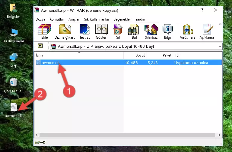Screen dimensions: 232x152
Task: Select Bu Bilgisayar desktop icon
Action: (13, 36)
